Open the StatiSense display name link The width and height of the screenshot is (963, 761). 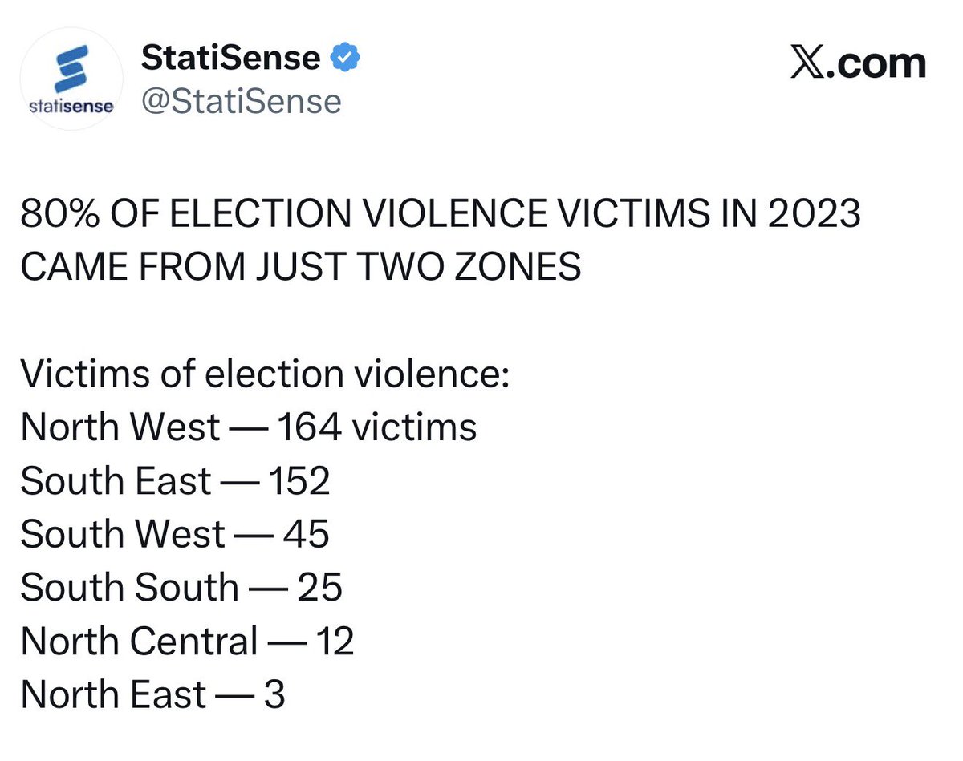(x=230, y=58)
